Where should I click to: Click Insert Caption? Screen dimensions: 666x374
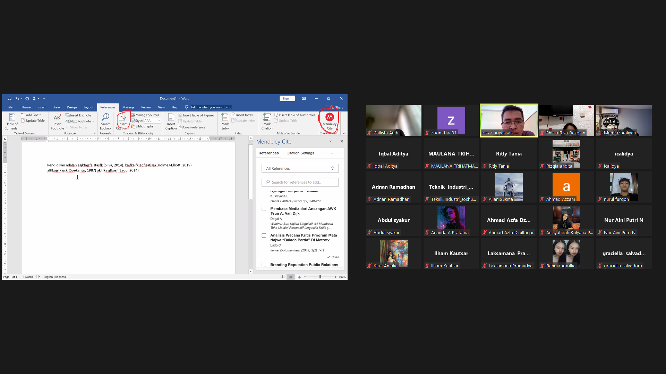[171, 122]
